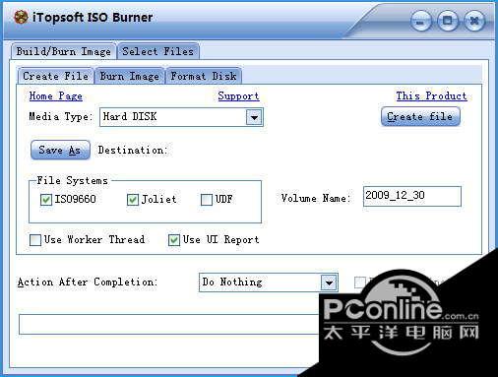The width and height of the screenshot is (498, 377).
Task: Edit the Volume Name input field
Action: click(x=412, y=197)
